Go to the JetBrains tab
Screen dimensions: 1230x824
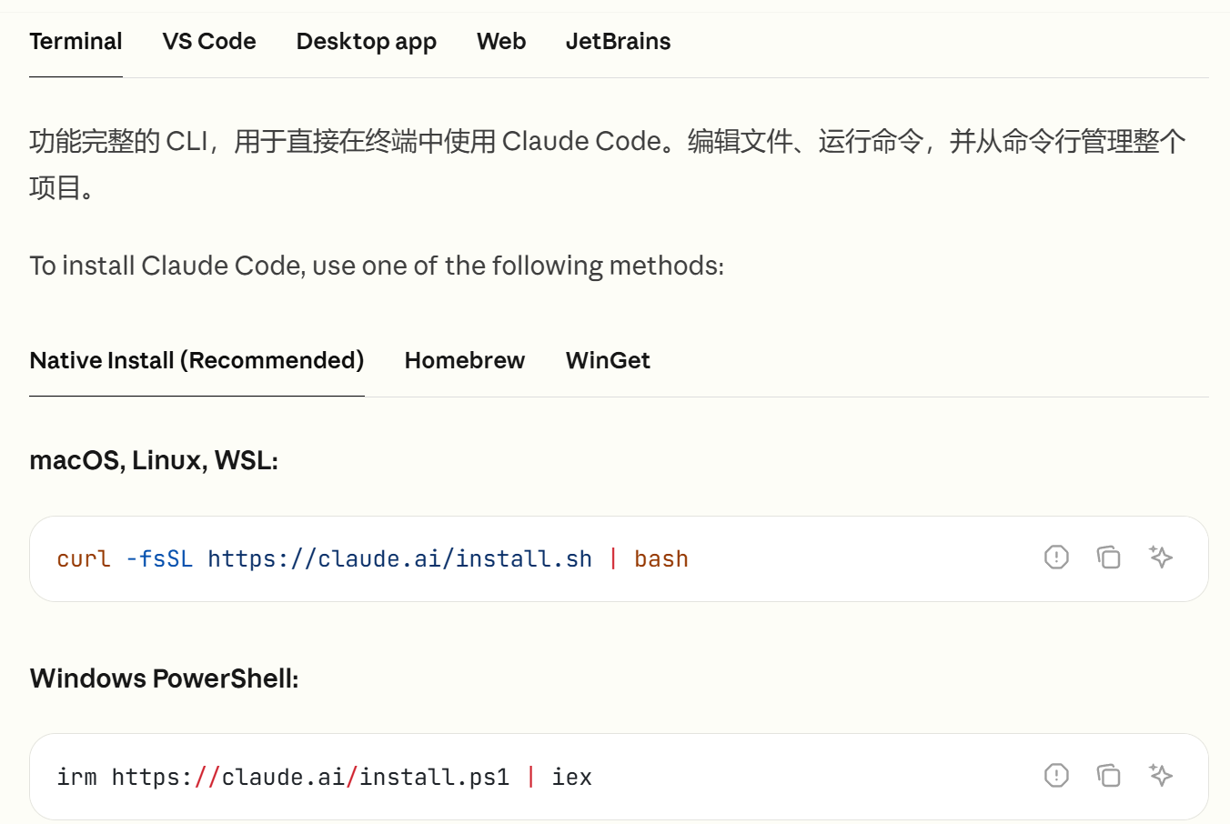coord(619,42)
